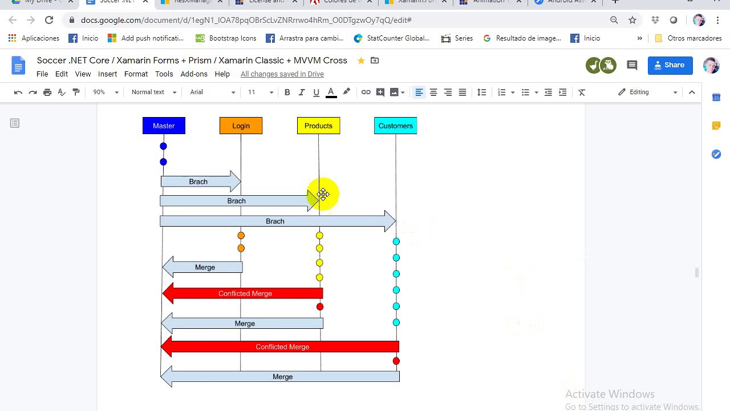Toggle bold formatting
Image resolution: width=730 pixels, height=411 pixels.
click(287, 92)
